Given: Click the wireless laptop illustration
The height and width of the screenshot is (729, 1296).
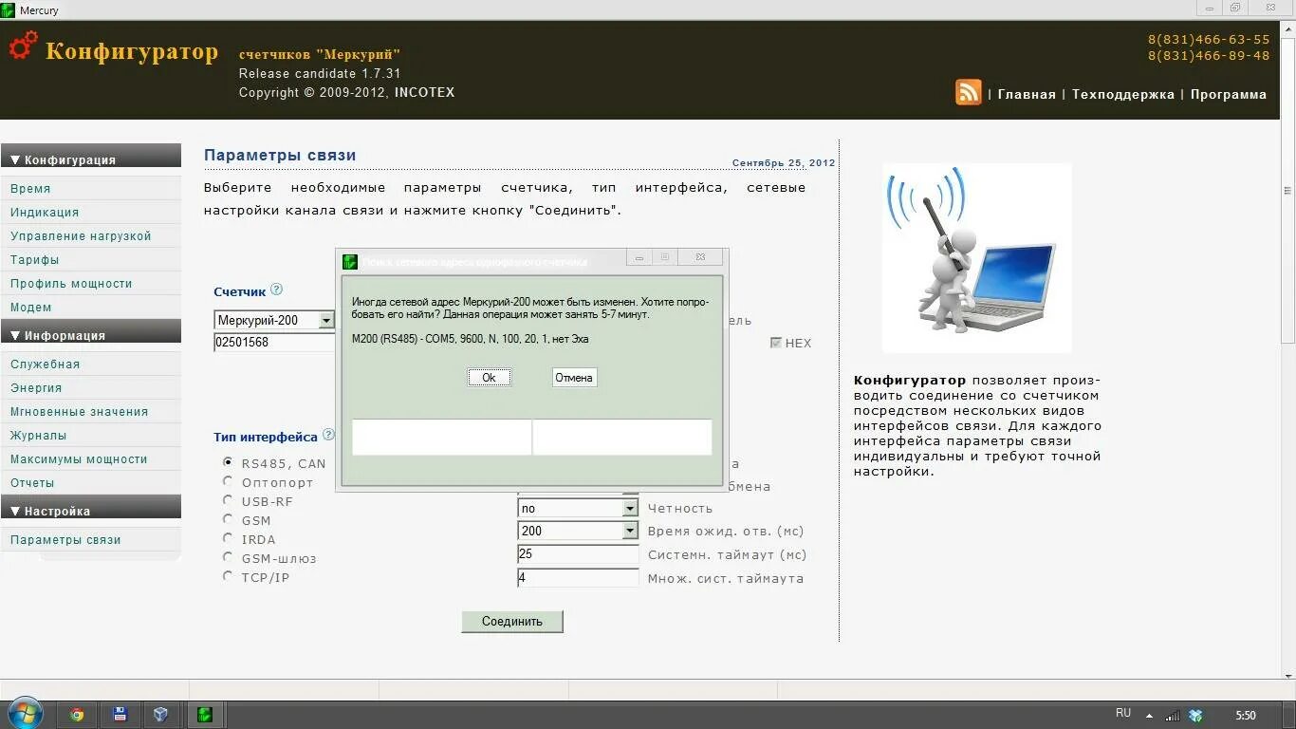Looking at the screenshot, I should (976, 257).
